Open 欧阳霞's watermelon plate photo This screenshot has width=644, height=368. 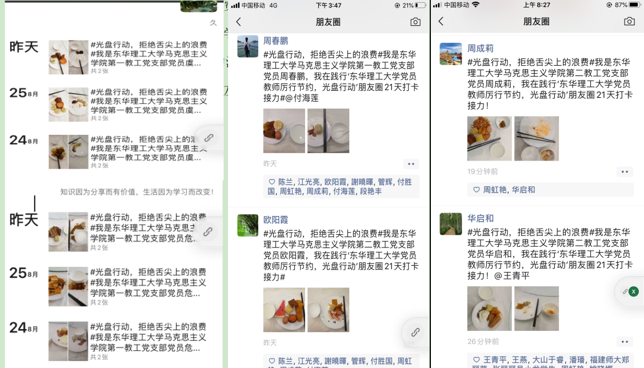point(284,310)
